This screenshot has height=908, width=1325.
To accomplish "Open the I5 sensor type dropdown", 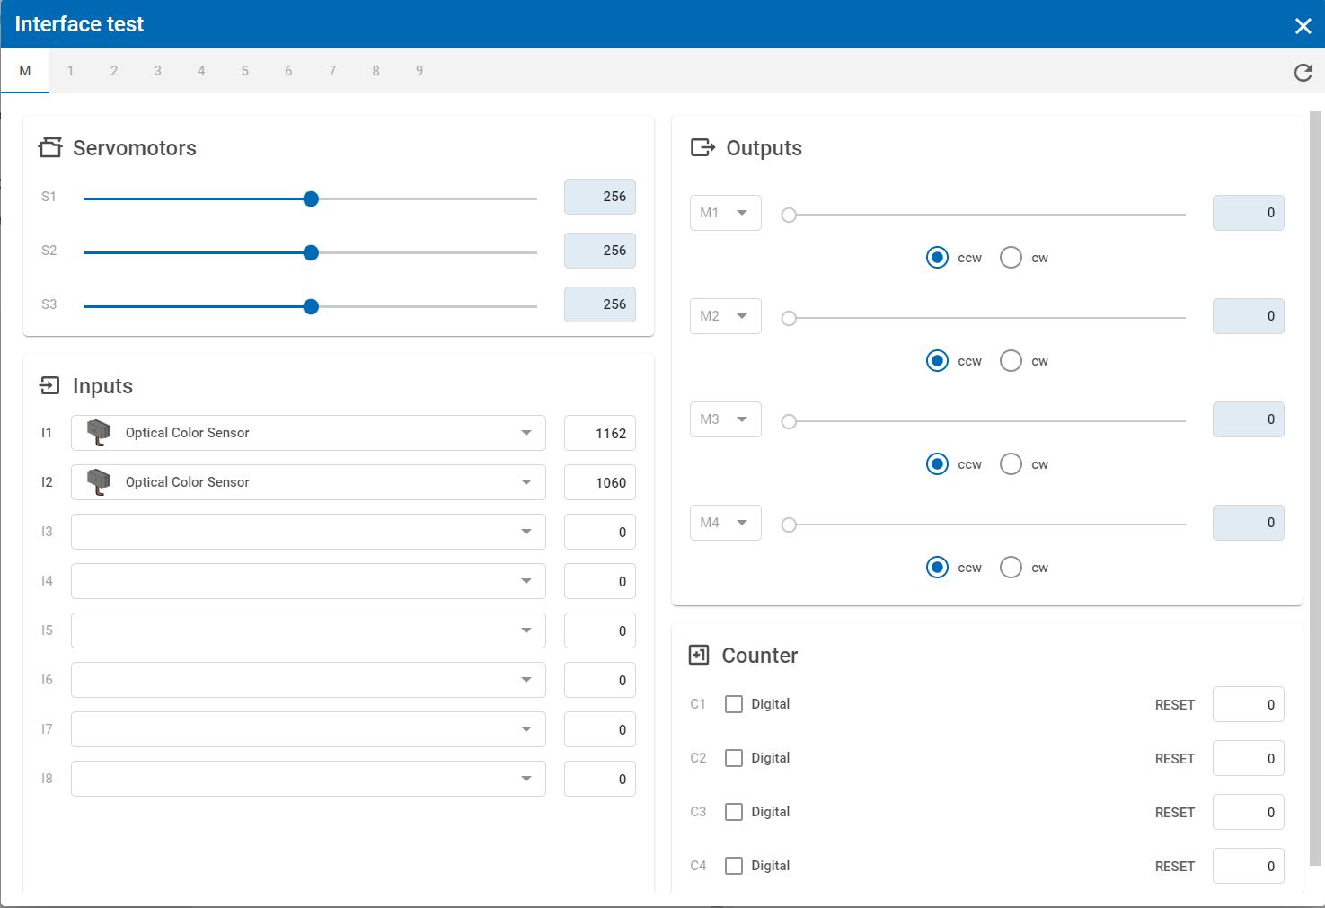I will click(308, 630).
